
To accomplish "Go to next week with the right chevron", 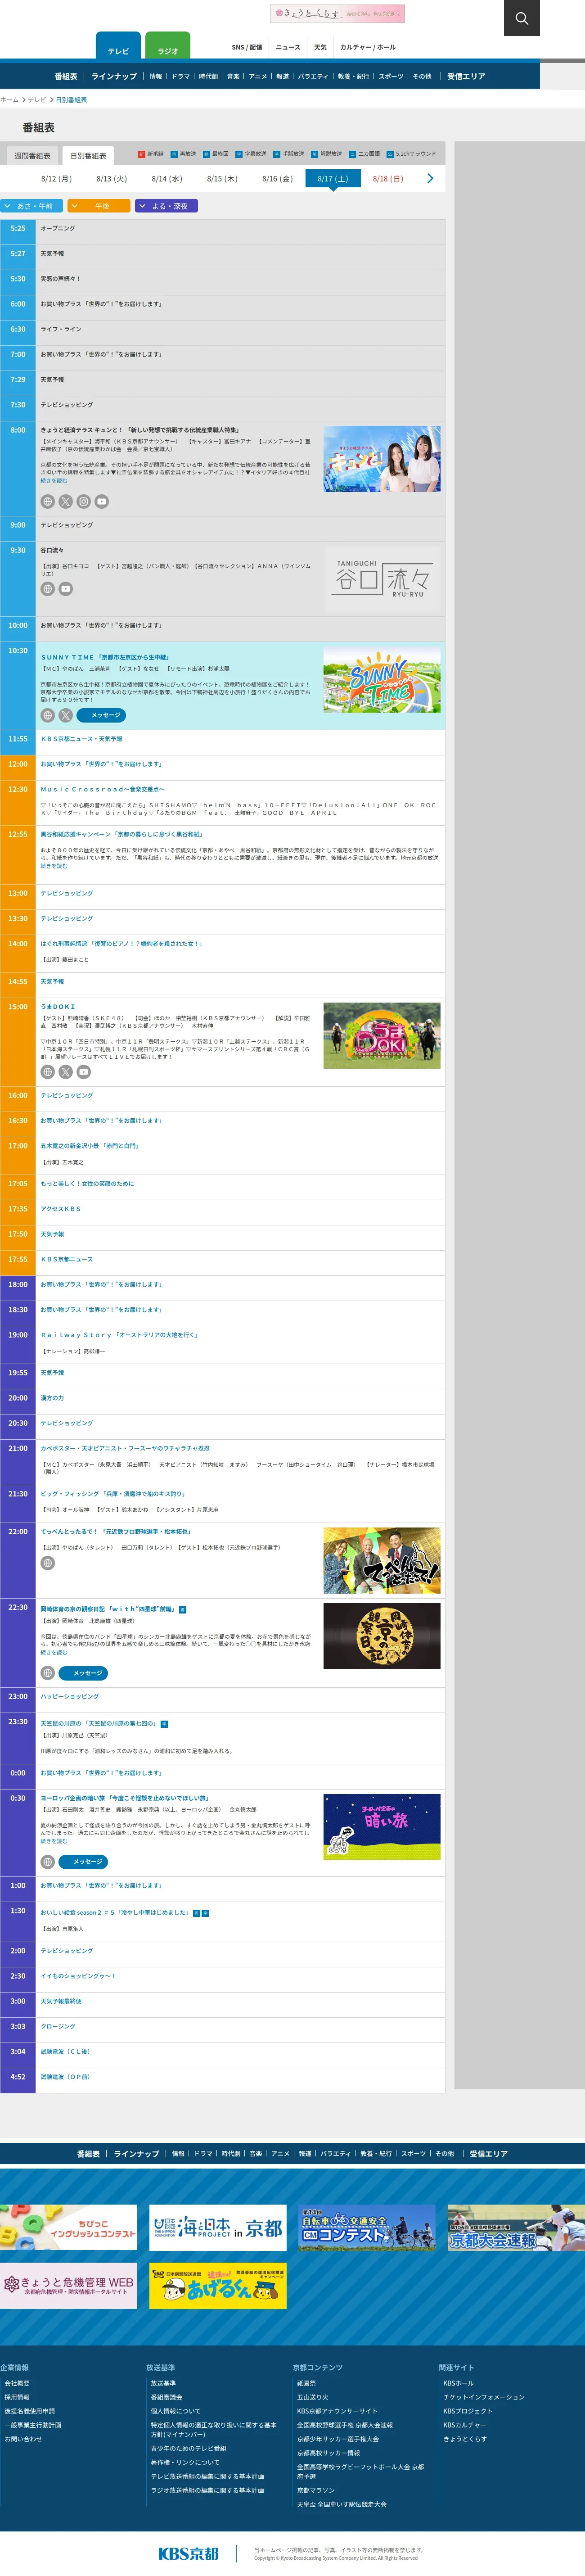I will tap(430, 178).
